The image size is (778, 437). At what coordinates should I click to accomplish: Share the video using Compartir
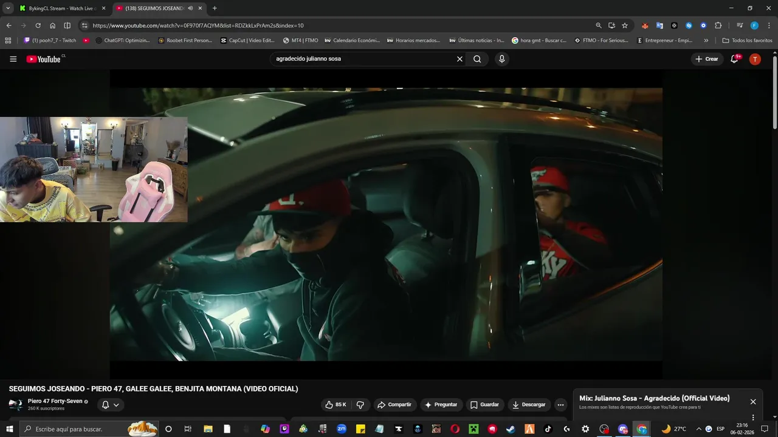pyautogui.click(x=394, y=405)
